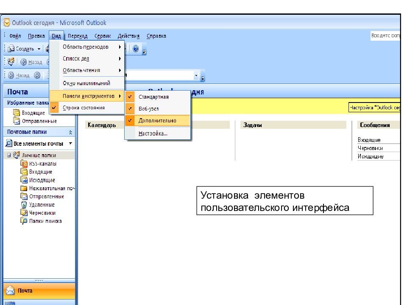This screenshot has height=305, width=407.
Task: Open Окно напоминаний from the menu
Action: [87, 83]
